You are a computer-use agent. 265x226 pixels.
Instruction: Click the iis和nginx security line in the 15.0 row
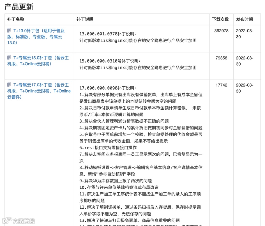[x=138, y=68]
